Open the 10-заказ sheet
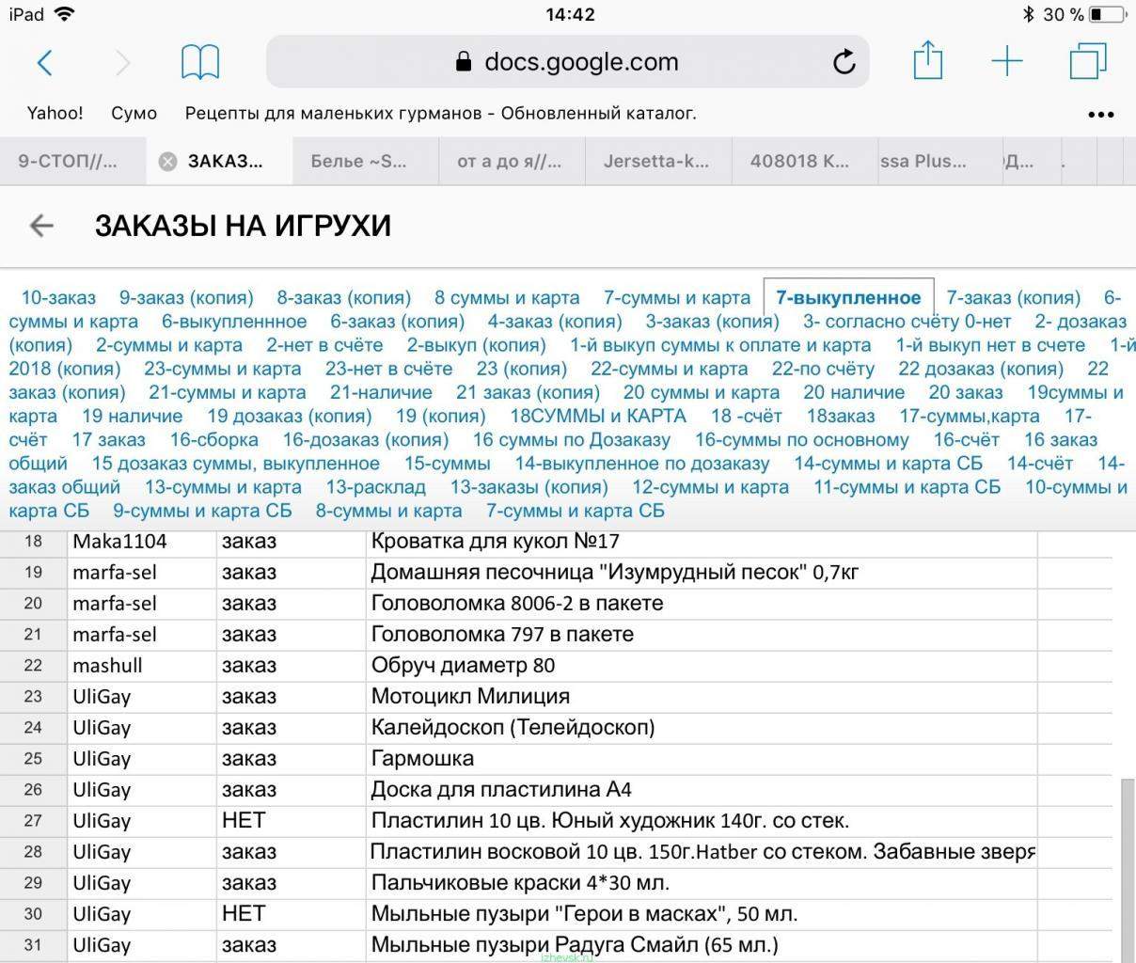 point(58,298)
